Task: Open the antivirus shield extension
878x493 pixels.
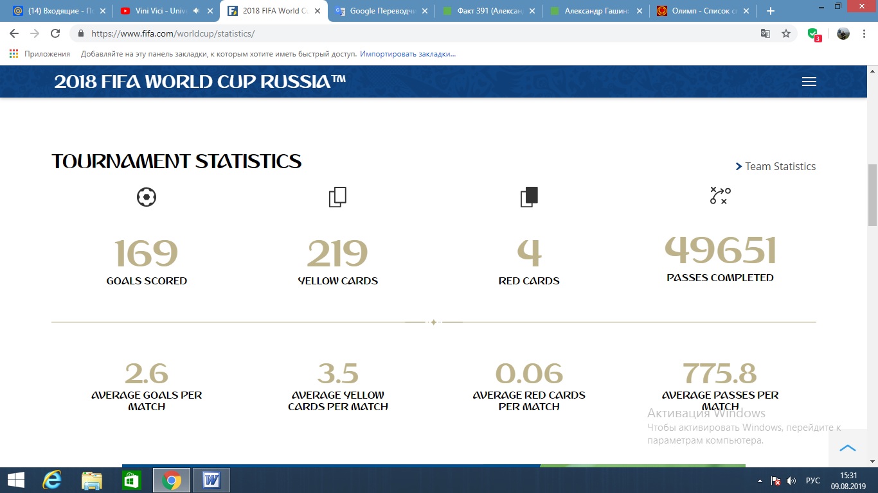Action: (814, 34)
